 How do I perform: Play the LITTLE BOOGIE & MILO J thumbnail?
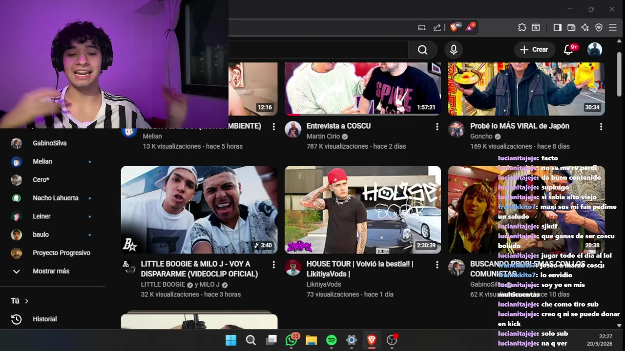coord(199,210)
